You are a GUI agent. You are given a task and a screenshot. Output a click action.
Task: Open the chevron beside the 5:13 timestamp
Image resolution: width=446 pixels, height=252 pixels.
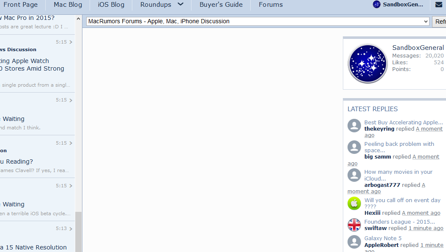pos(71,229)
